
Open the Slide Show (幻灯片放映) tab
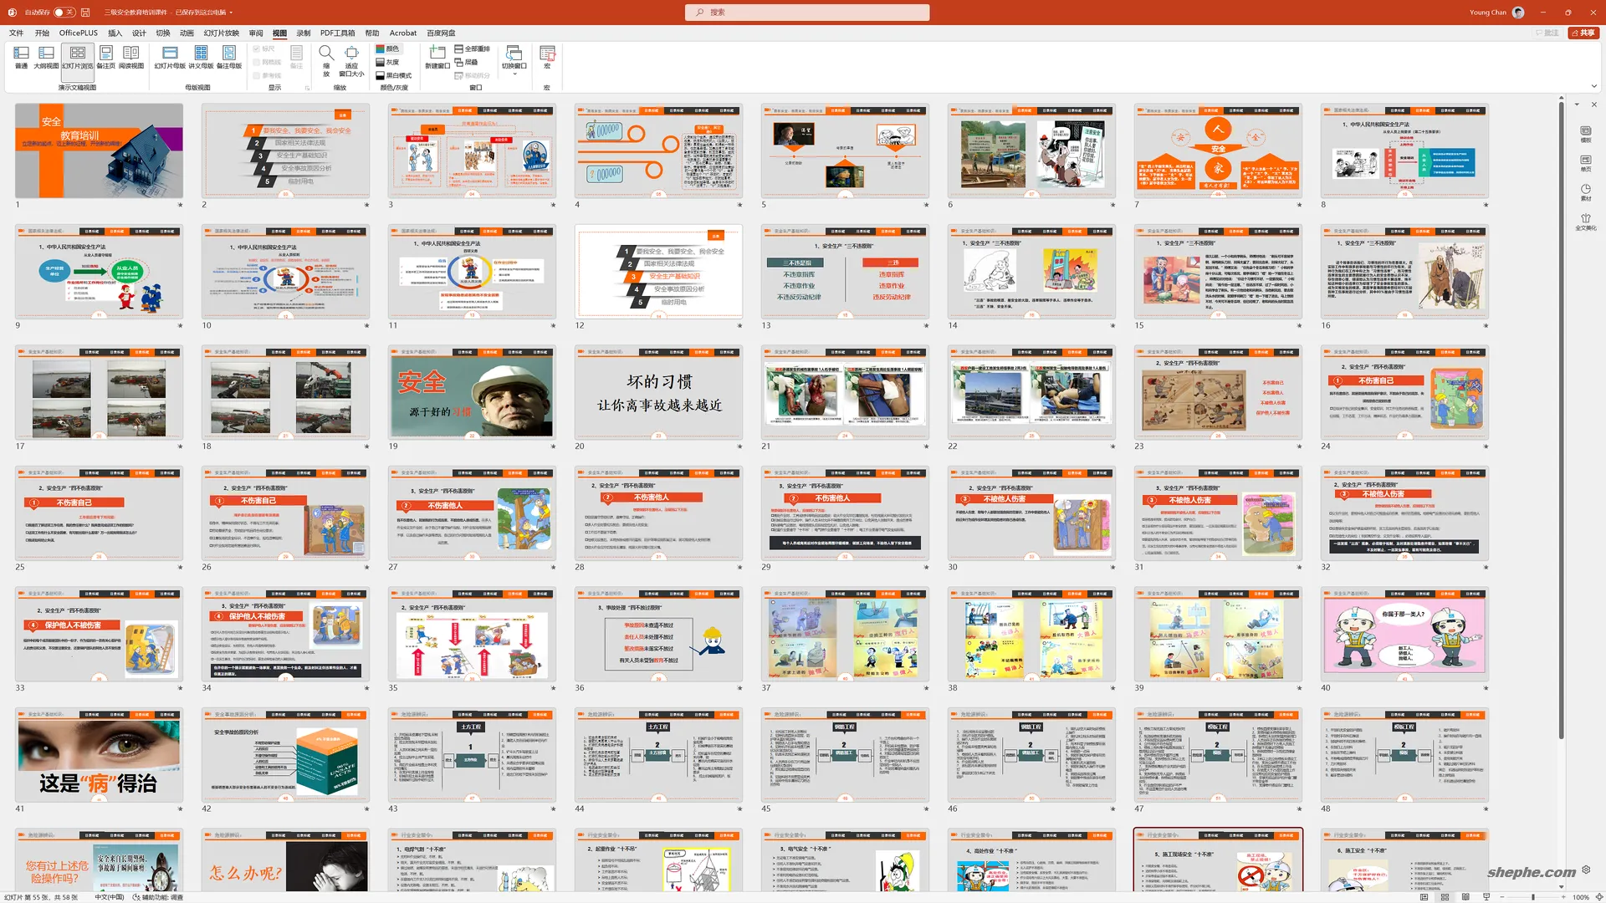click(221, 33)
